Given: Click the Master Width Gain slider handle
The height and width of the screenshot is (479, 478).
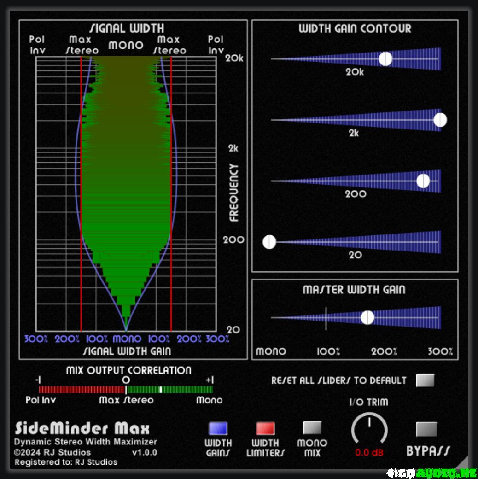Looking at the screenshot, I should (367, 318).
